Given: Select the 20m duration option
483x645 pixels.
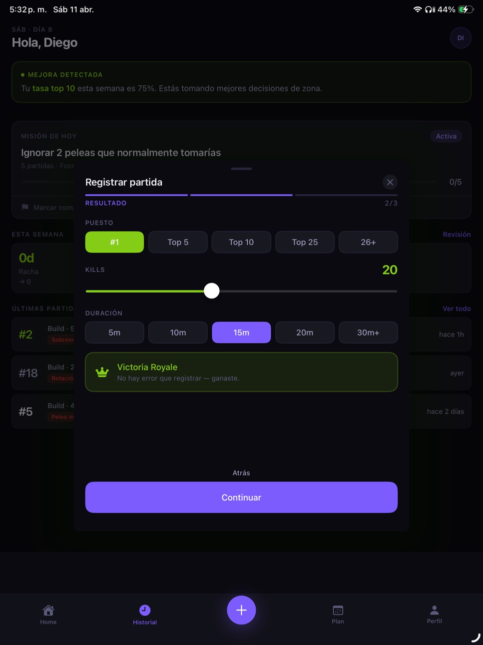Looking at the screenshot, I should point(305,332).
